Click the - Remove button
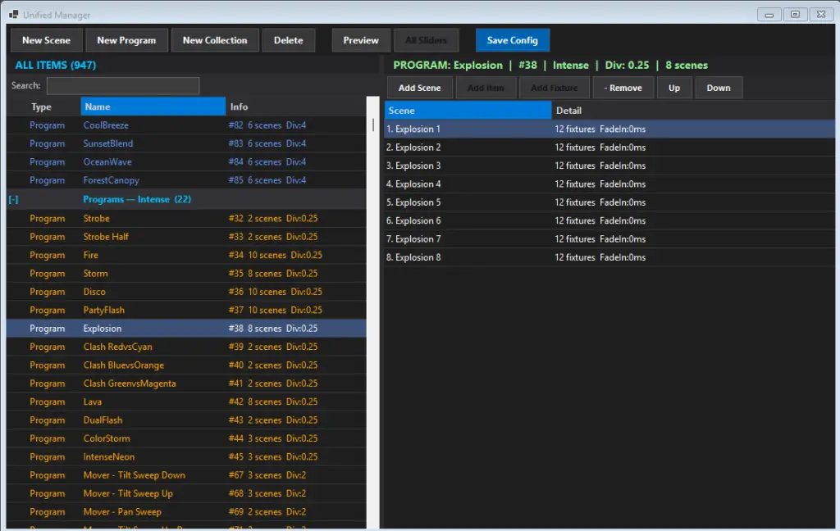The height and width of the screenshot is (531, 840). (623, 88)
